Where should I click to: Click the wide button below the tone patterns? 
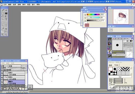click(120, 77)
